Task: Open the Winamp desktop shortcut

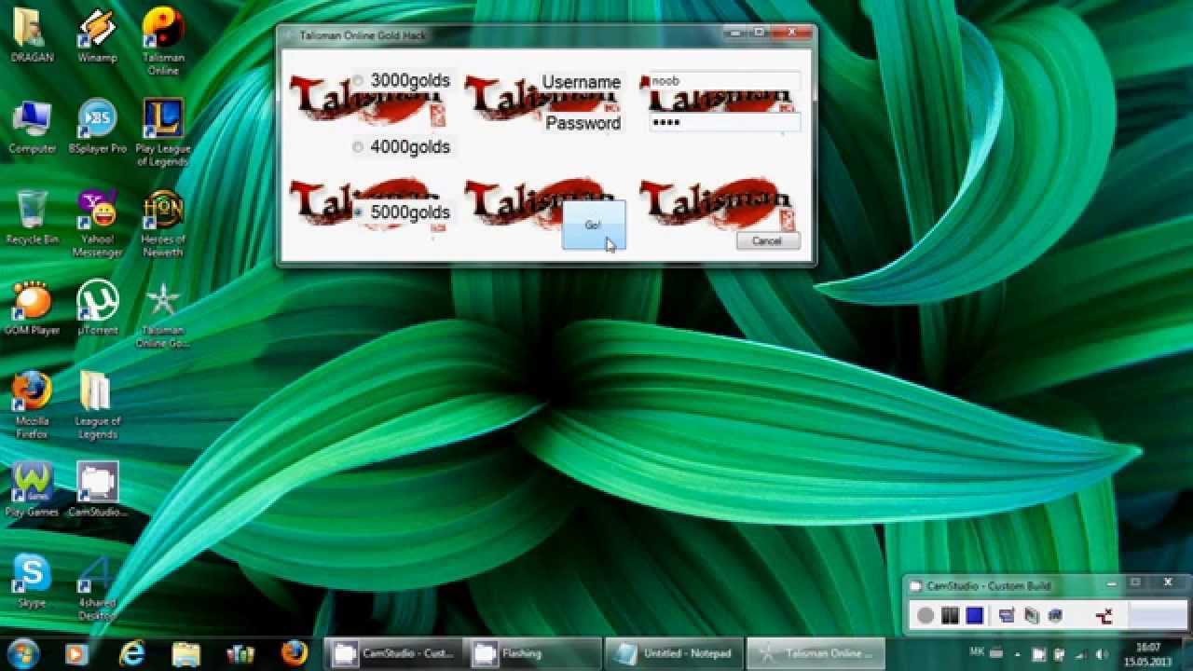Action: coord(98,36)
